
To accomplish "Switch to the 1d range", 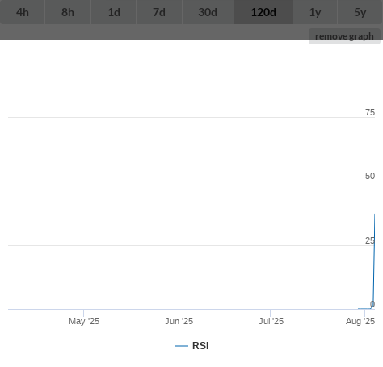I will (114, 12).
